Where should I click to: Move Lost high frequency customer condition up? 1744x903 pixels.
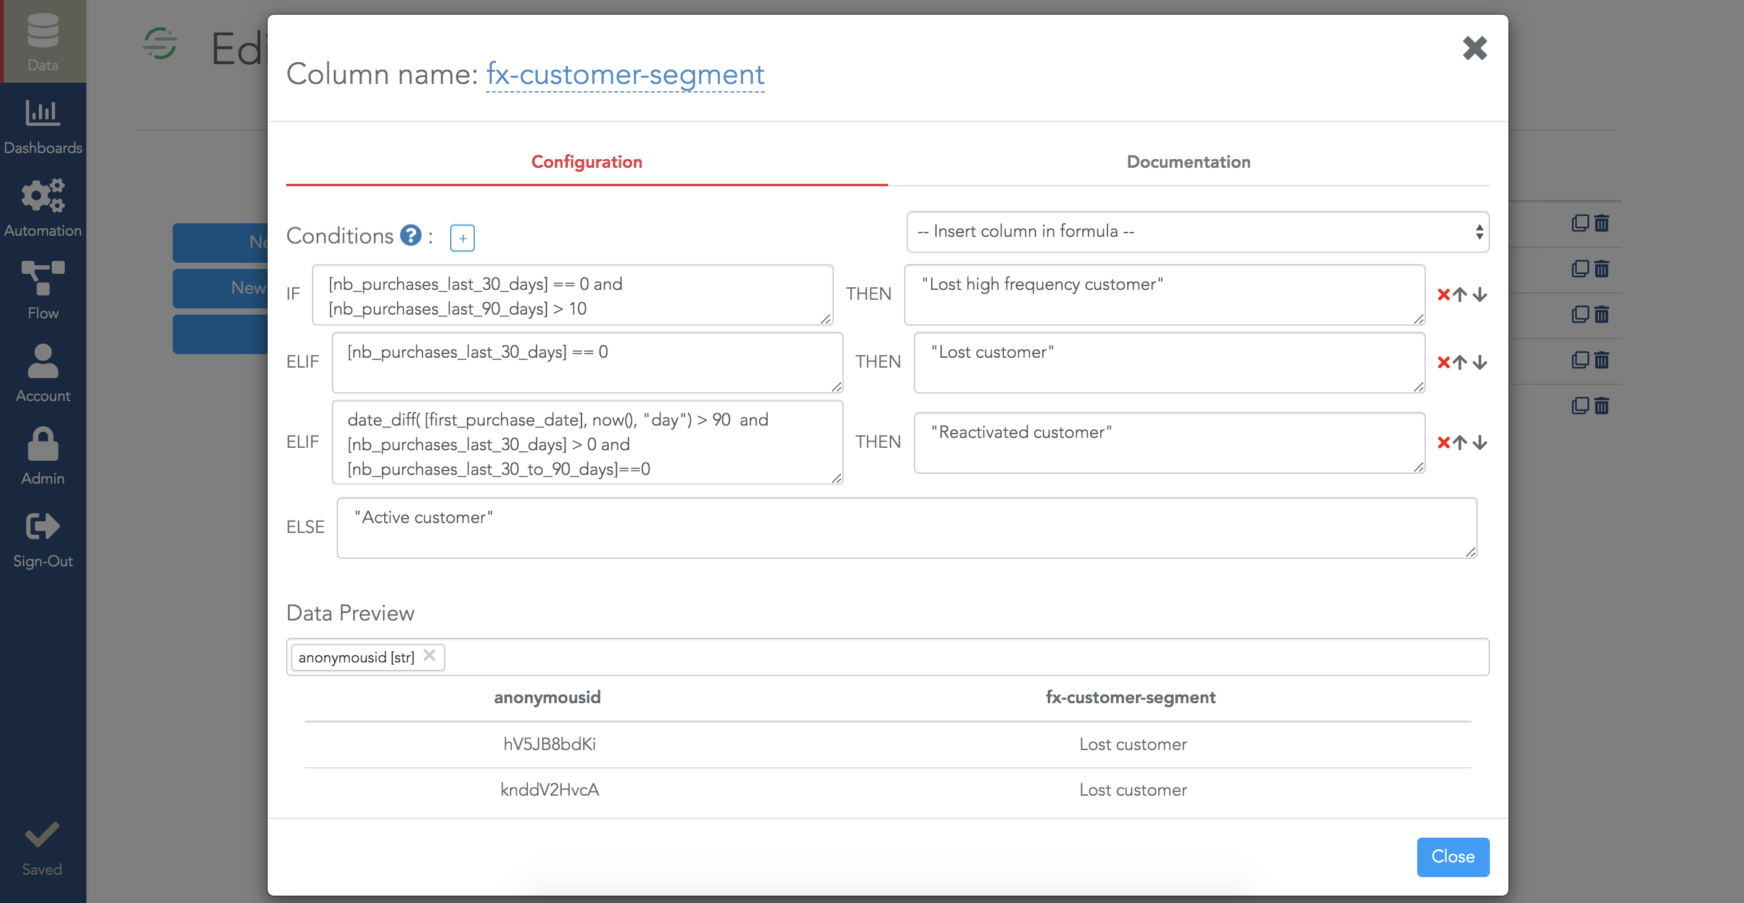1460,294
